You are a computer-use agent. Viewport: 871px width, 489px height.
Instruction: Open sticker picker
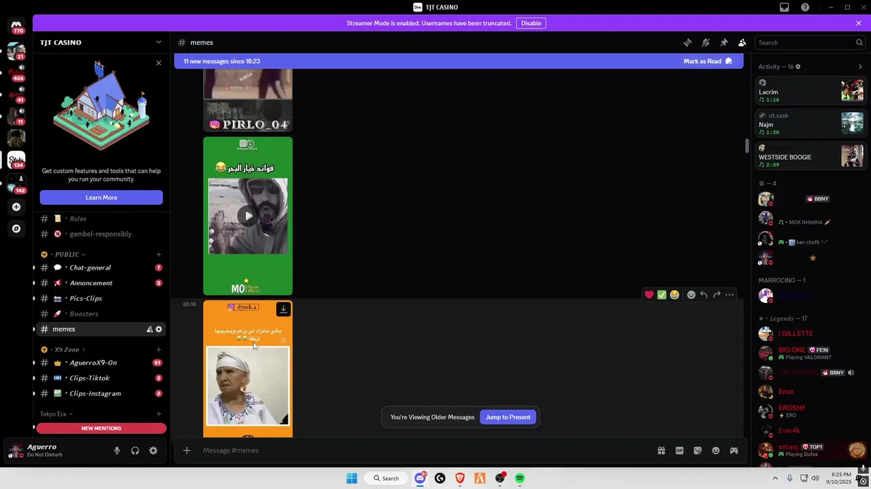[697, 450]
